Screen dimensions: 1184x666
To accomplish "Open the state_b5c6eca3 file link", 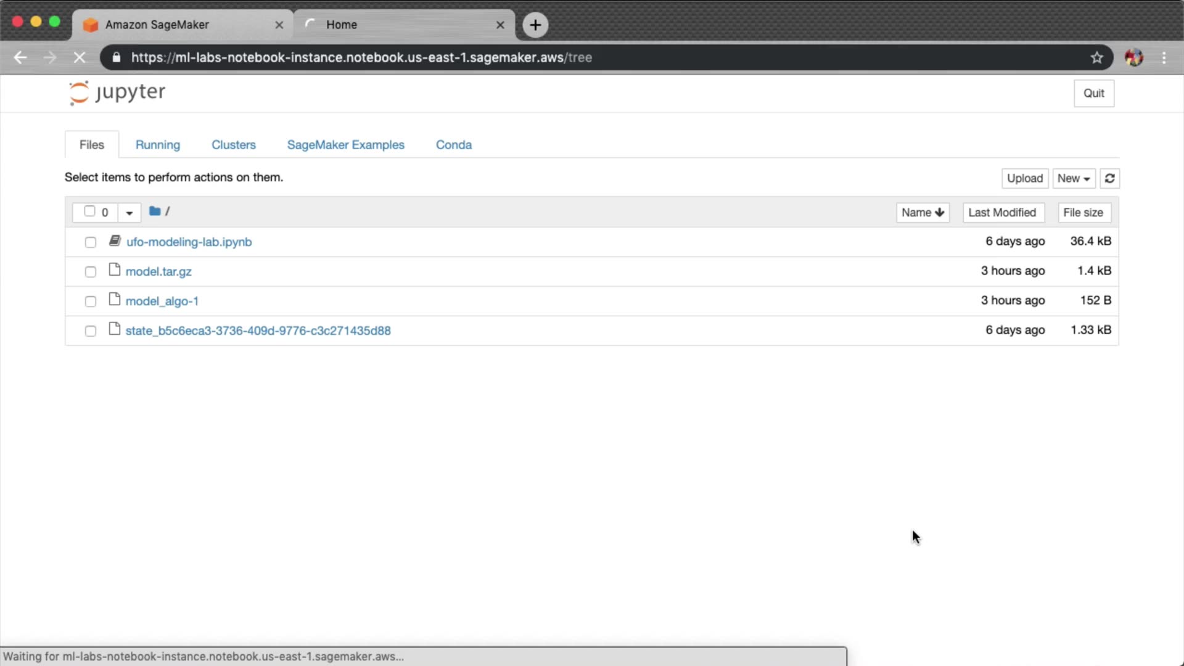I will pos(258,331).
